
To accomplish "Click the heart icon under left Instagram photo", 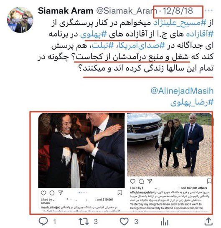I will 43,193.
